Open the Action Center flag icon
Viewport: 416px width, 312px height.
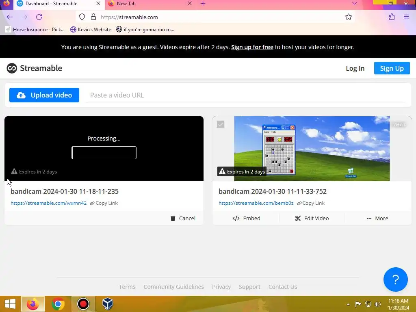coord(358,304)
